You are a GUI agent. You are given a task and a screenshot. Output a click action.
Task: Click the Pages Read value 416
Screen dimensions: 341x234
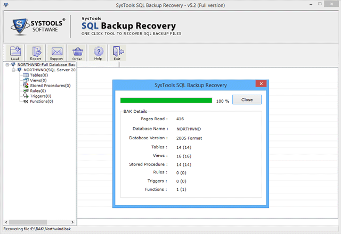pyautogui.click(x=180, y=119)
